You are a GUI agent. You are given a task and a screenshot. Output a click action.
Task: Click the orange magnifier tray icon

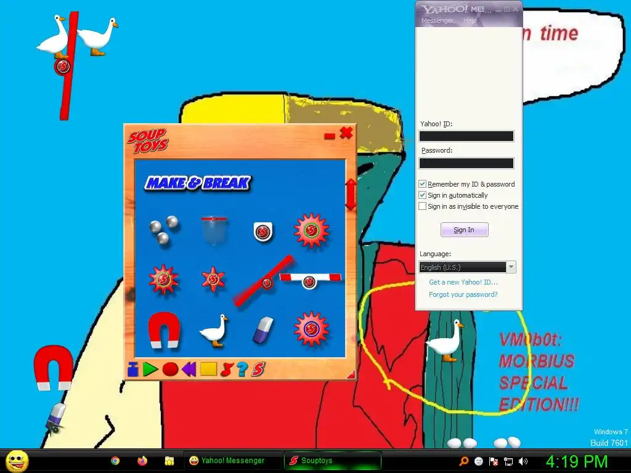pos(463,461)
